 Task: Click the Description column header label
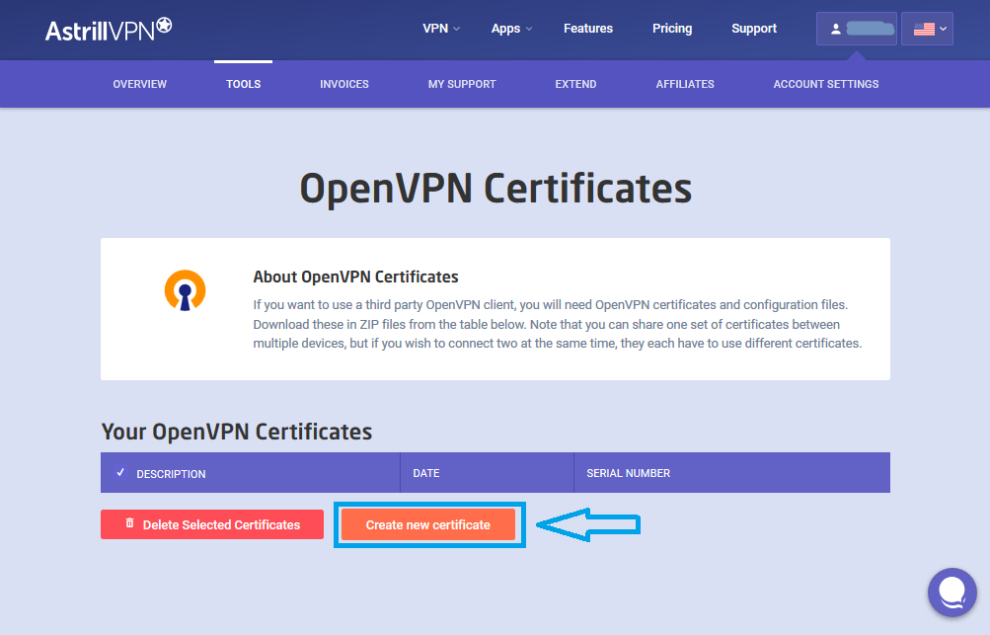(x=171, y=474)
